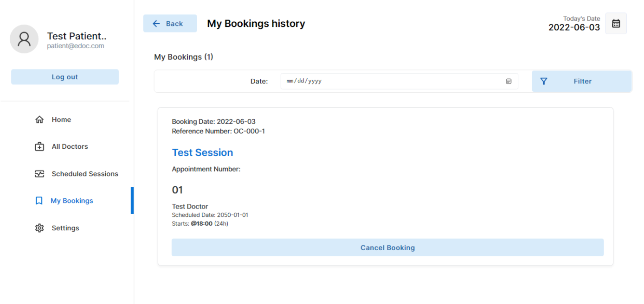Select the My Bookings menu item
644x304 pixels.
72,201
